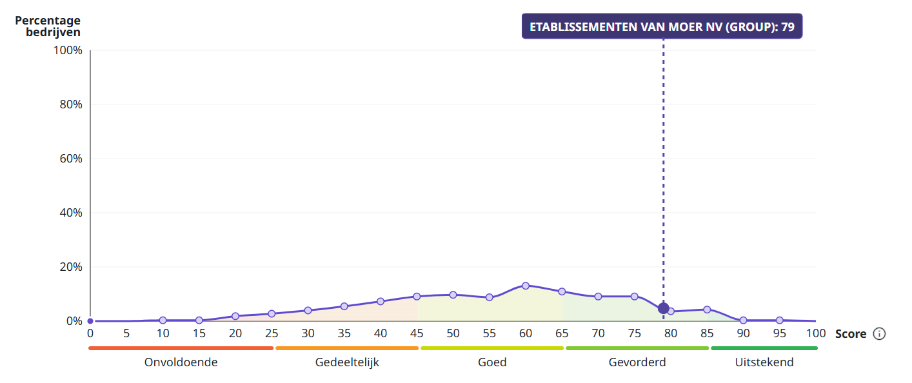Click the Onvoldoende category label
Image resolution: width=912 pixels, height=383 pixels.
click(x=181, y=362)
